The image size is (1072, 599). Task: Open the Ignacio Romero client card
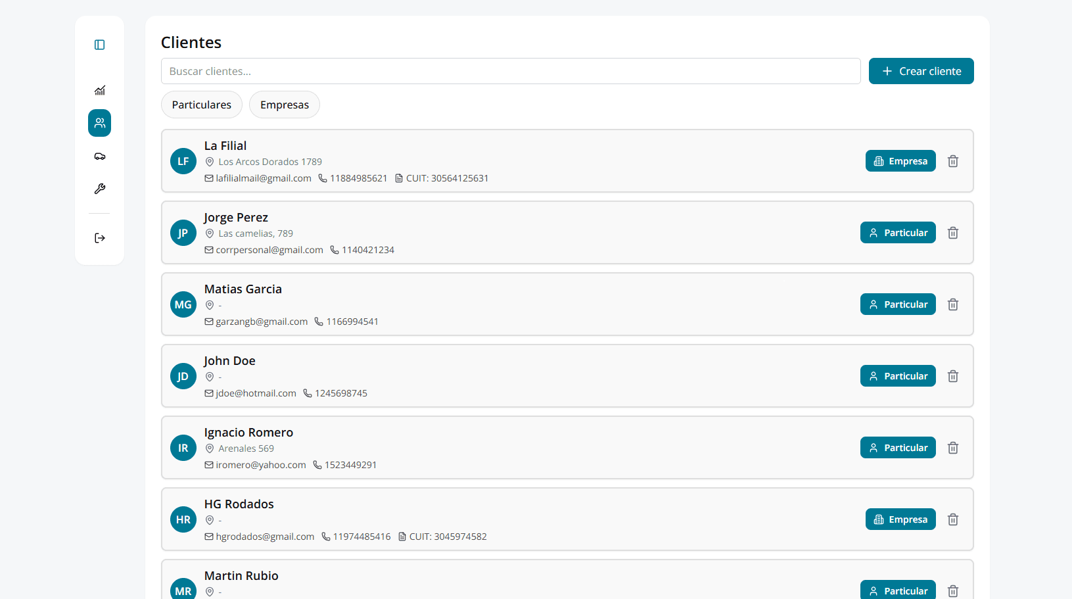click(x=526, y=448)
